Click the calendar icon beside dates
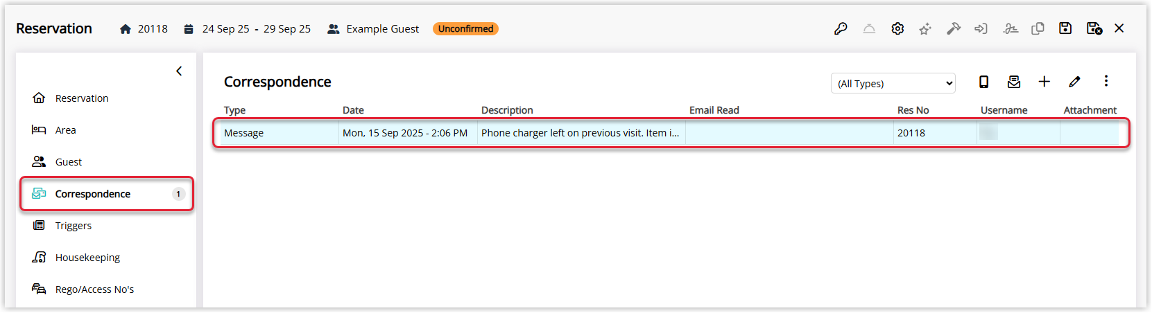 point(189,29)
